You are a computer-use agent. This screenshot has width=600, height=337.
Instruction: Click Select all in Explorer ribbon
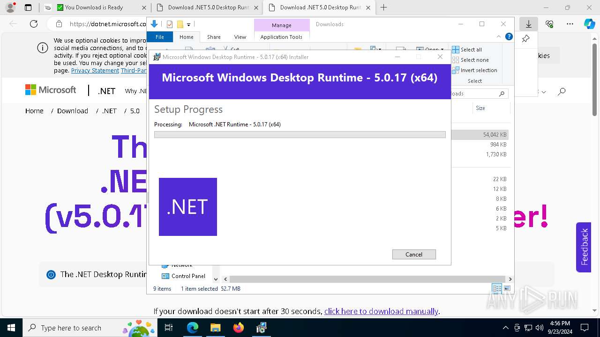point(467,50)
